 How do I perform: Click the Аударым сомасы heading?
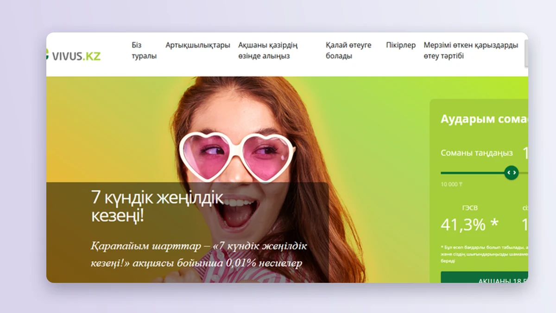click(484, 119)
